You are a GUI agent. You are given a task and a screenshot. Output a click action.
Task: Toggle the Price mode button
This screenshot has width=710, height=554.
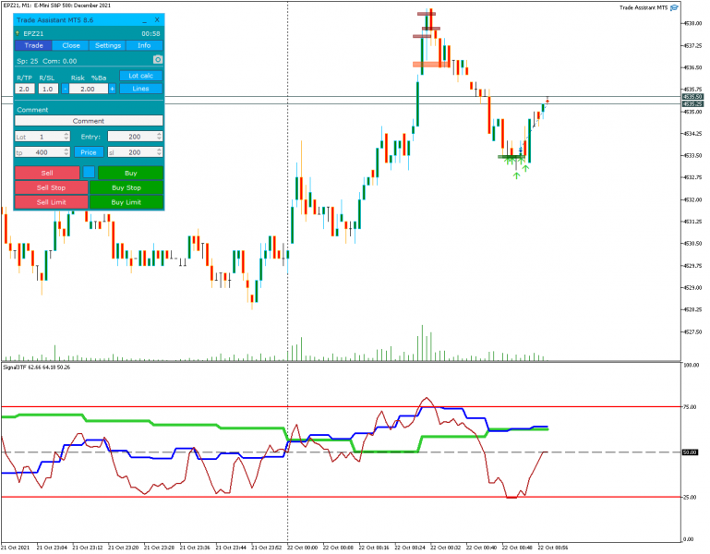point(89,152)
